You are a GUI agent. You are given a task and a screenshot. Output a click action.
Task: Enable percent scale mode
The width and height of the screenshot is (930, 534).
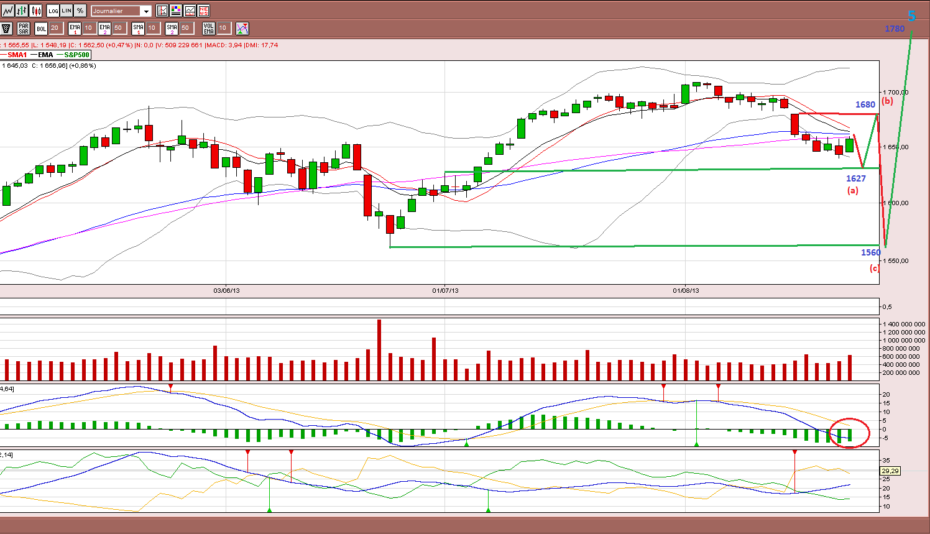point(80,11)
